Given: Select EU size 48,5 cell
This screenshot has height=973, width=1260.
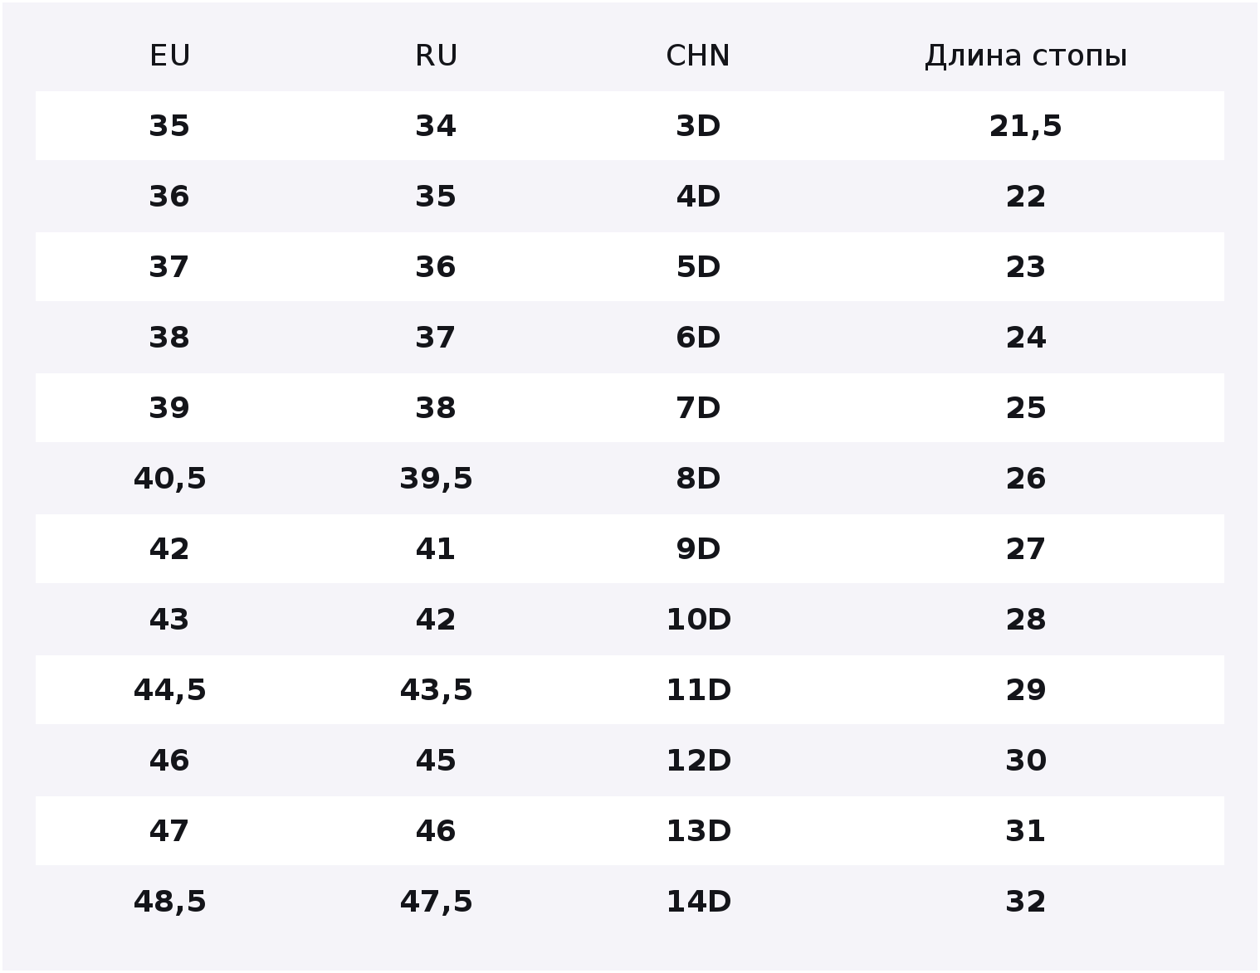Looking at the screenshot, I should (x=169, y=902).
